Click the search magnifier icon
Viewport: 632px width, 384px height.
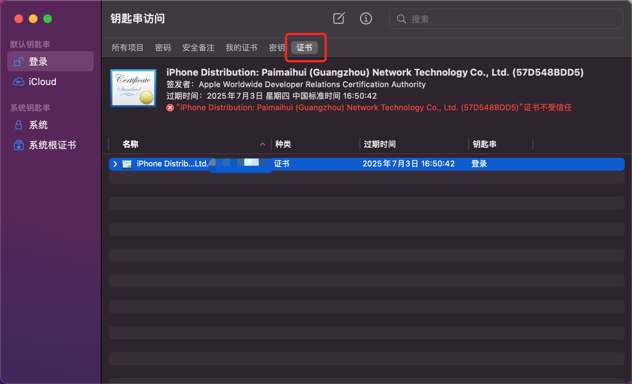pyautogui.click(x=401, y=19)
